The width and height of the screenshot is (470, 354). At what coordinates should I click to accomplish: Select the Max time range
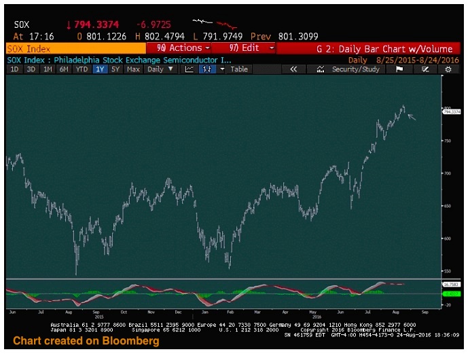[x=133, y=69]
